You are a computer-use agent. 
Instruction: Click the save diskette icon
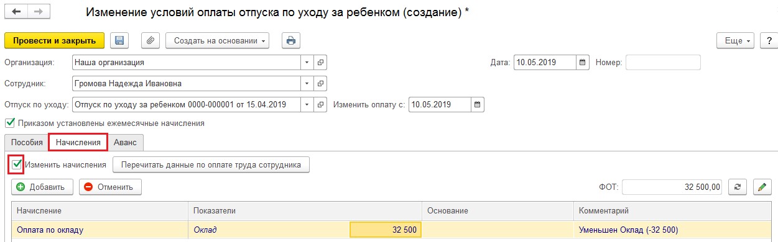(119, 41)
